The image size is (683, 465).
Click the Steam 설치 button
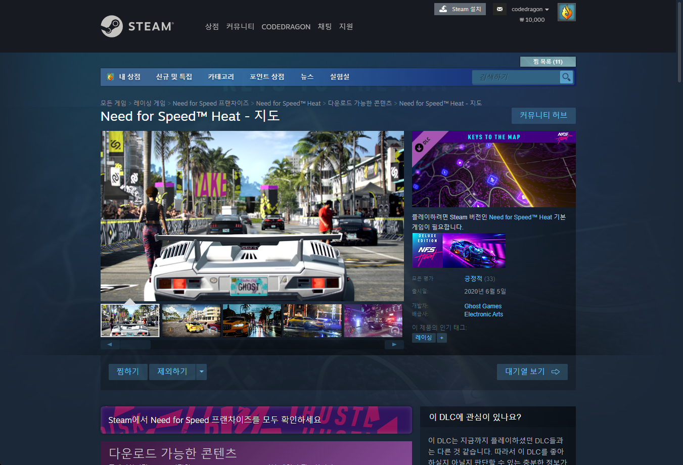pyautogui.click(x=460, y=9)
